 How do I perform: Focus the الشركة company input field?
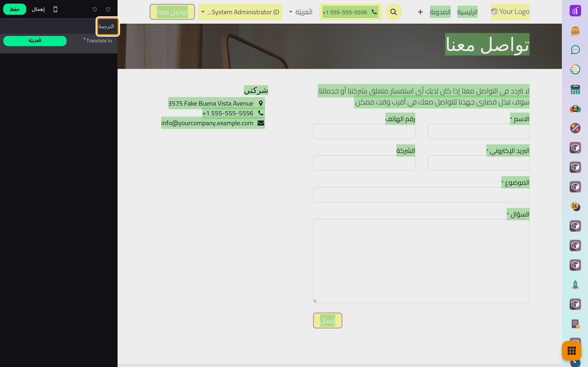pos(364,163)
